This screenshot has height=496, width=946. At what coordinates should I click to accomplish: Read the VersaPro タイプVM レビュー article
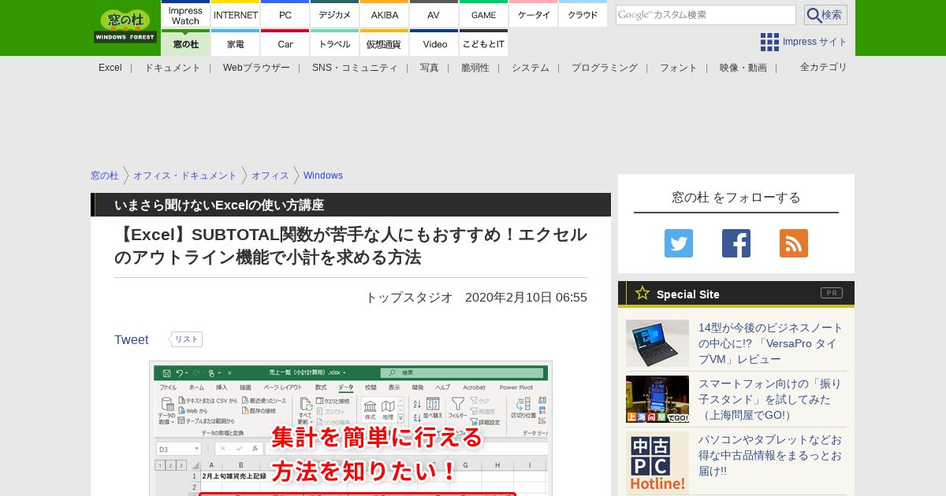[771, 343]
